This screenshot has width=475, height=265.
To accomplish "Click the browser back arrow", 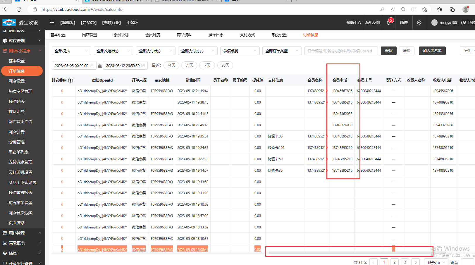I will (x=6, y=9).
